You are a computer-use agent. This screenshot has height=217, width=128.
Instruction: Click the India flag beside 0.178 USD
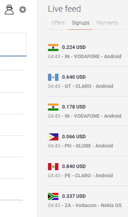click(53, 107)
